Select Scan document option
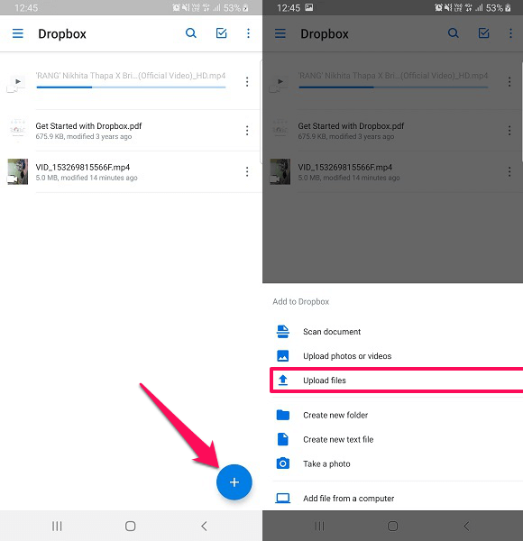Image resolution: width=523 pixels, height=541 pixels. (392, 332)
